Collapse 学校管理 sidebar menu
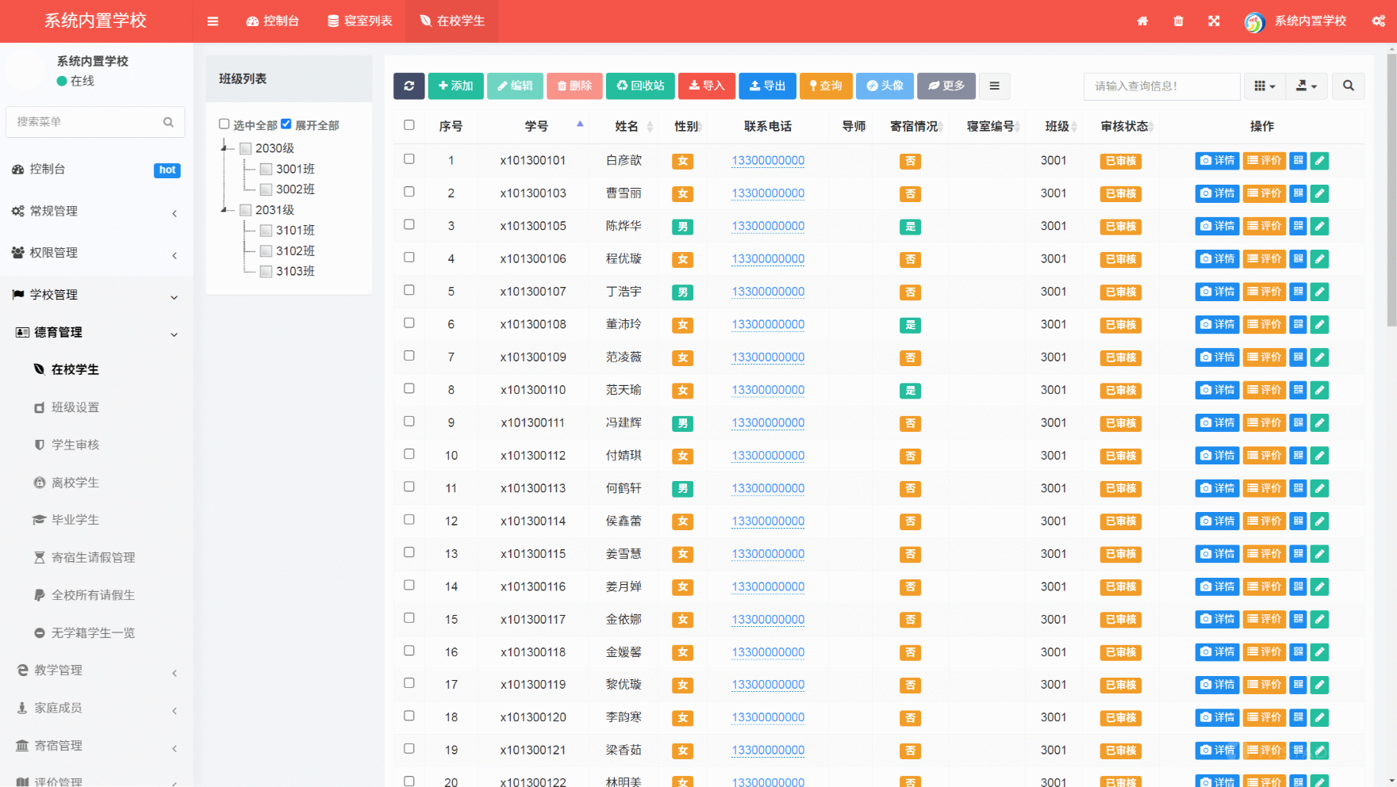 click(96, 295)
